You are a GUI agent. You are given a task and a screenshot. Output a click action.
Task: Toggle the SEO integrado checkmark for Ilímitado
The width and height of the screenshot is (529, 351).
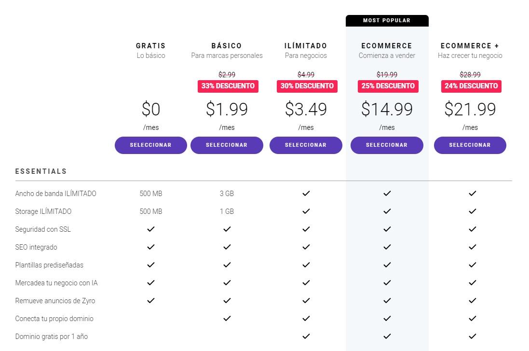tap(306, 247)
